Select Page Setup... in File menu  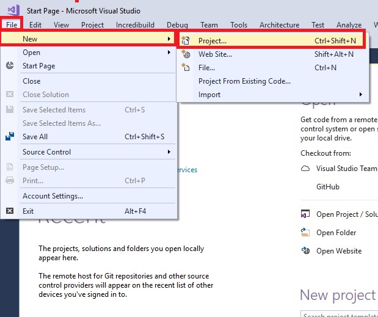[88, 167]
